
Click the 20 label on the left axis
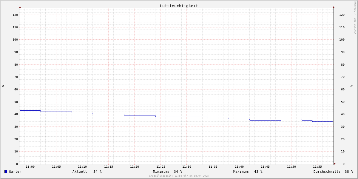tap(16, 139)
